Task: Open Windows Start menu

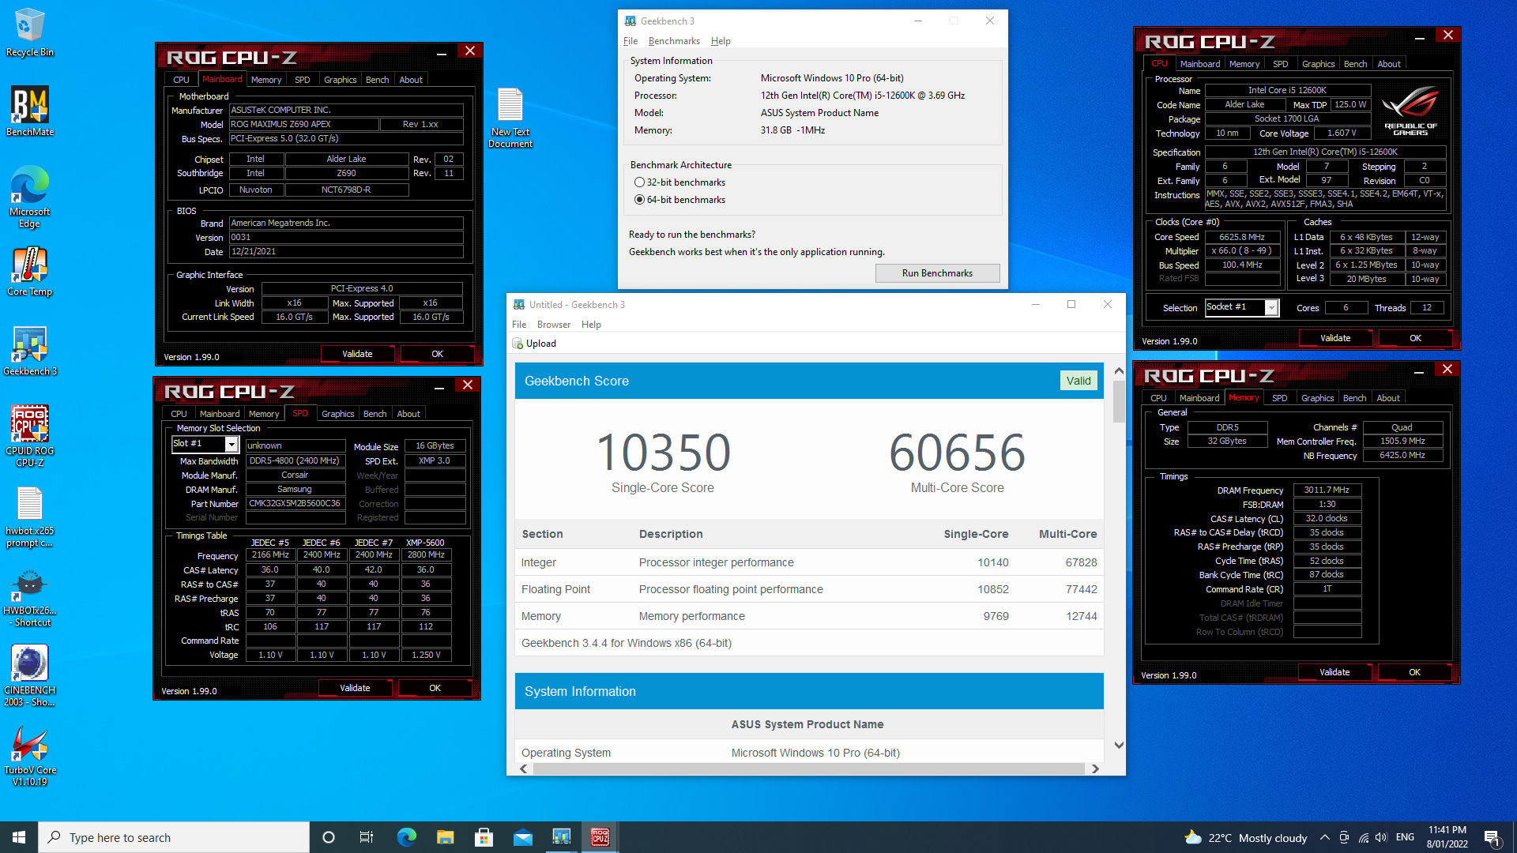Action: [19, 837]
